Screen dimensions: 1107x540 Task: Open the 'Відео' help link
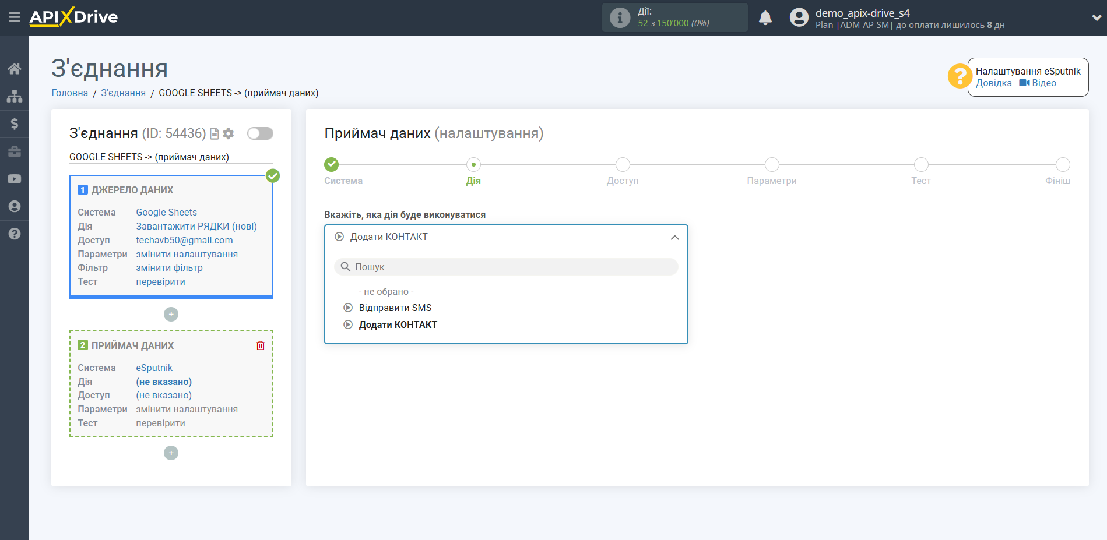pos(1044,83)
